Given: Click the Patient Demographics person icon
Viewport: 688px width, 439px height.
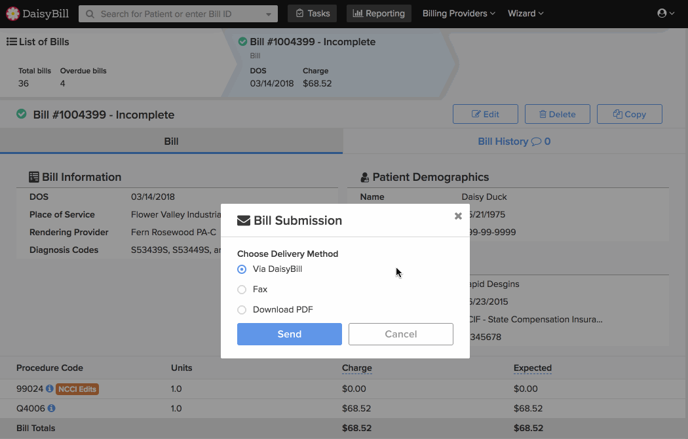Looking at the screenshot, I should tap(364, 177).
